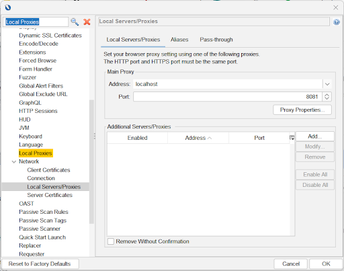Switch to the Pass-through tab

pos(216,40)
